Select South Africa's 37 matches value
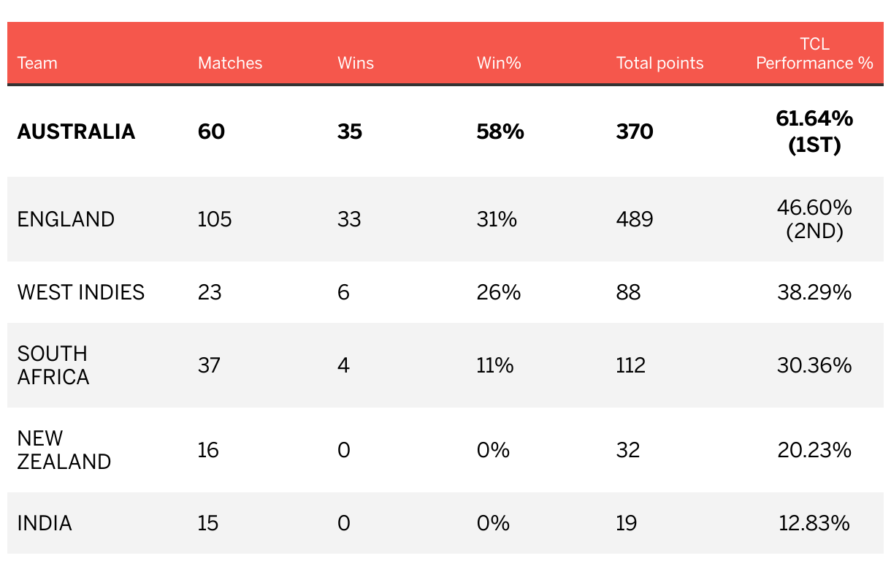891x561 pixels. (x=209, y=365)
